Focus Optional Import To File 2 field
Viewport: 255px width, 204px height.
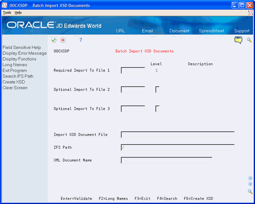pos(133,90)
